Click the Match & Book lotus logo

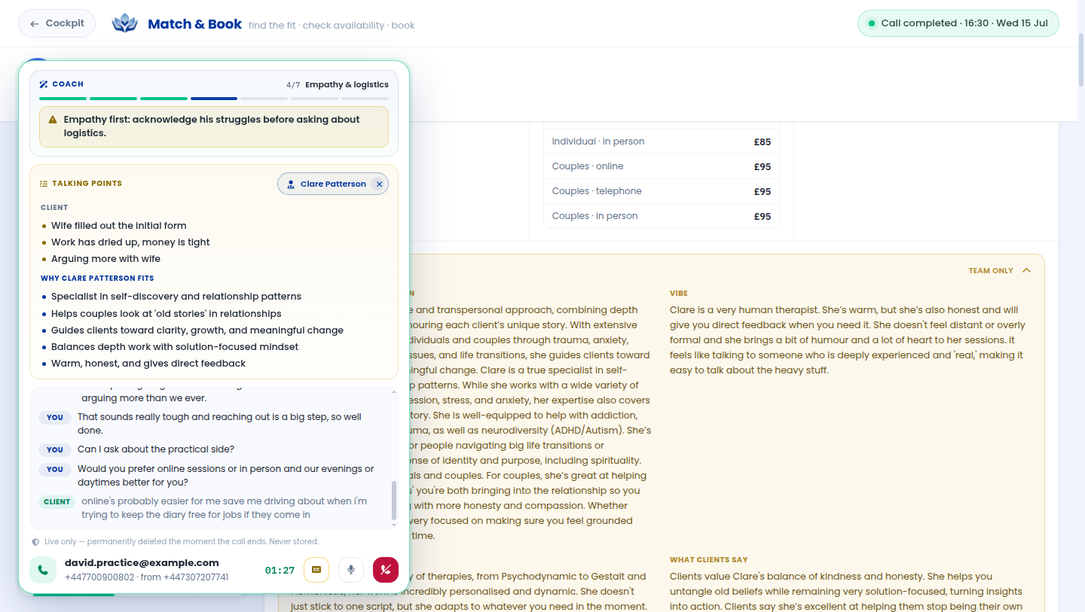click(125, 23)
